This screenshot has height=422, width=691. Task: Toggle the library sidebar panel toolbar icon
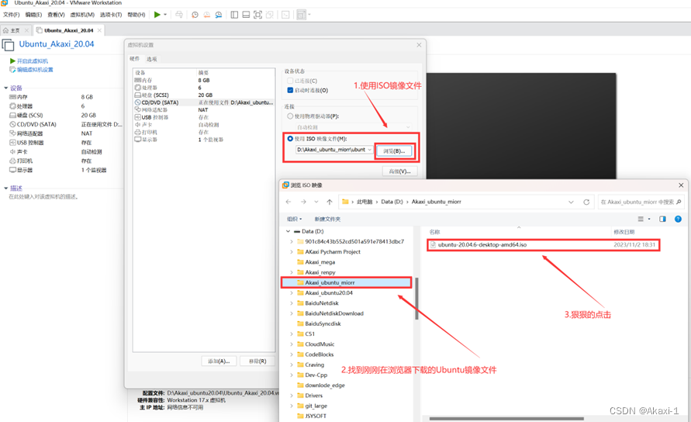click(234, 15)
